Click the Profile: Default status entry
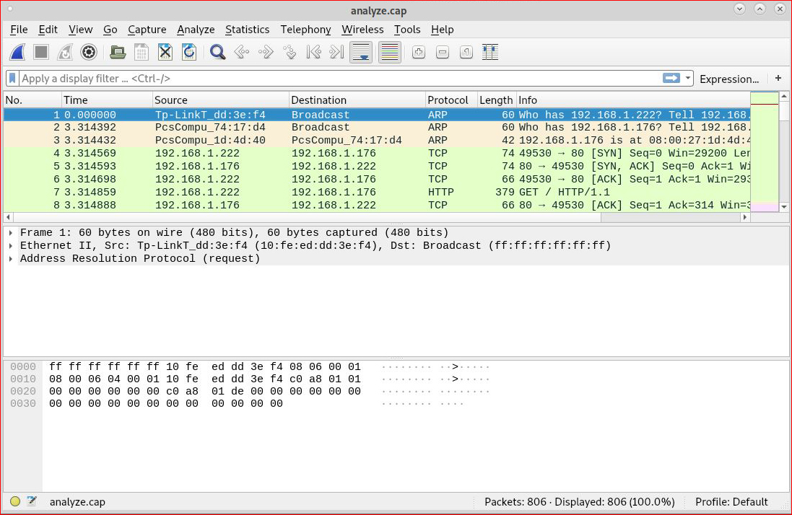The height and width of the screenshot is (515, 792). point(731,502)
